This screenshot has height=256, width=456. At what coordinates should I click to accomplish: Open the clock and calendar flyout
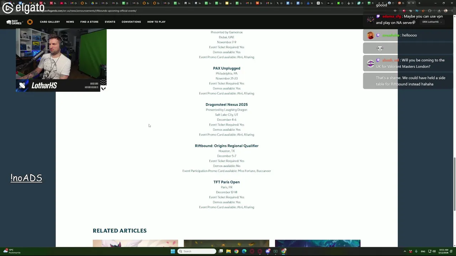pyautogui.click(x=444, y=251)
